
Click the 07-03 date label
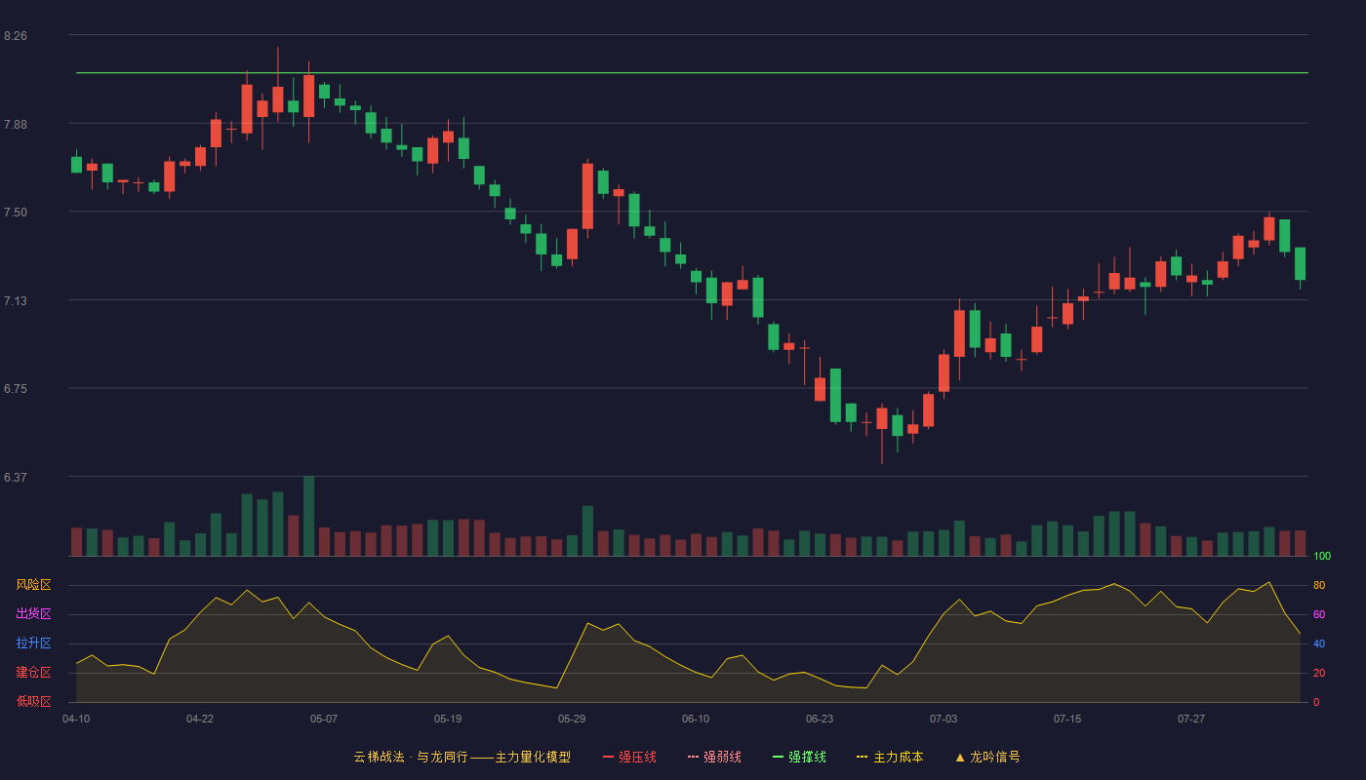(x=944, y=719)
